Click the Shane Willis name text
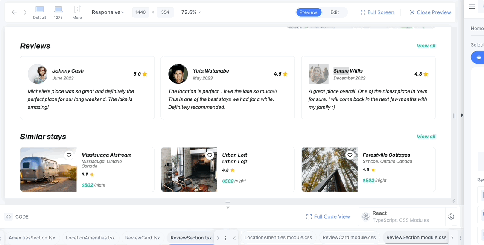The height and width of the screenshot is (245, 484). (348, 71)
